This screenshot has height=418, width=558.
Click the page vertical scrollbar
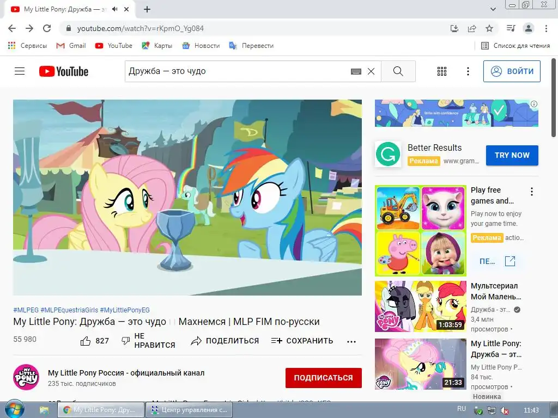point(554,98)
